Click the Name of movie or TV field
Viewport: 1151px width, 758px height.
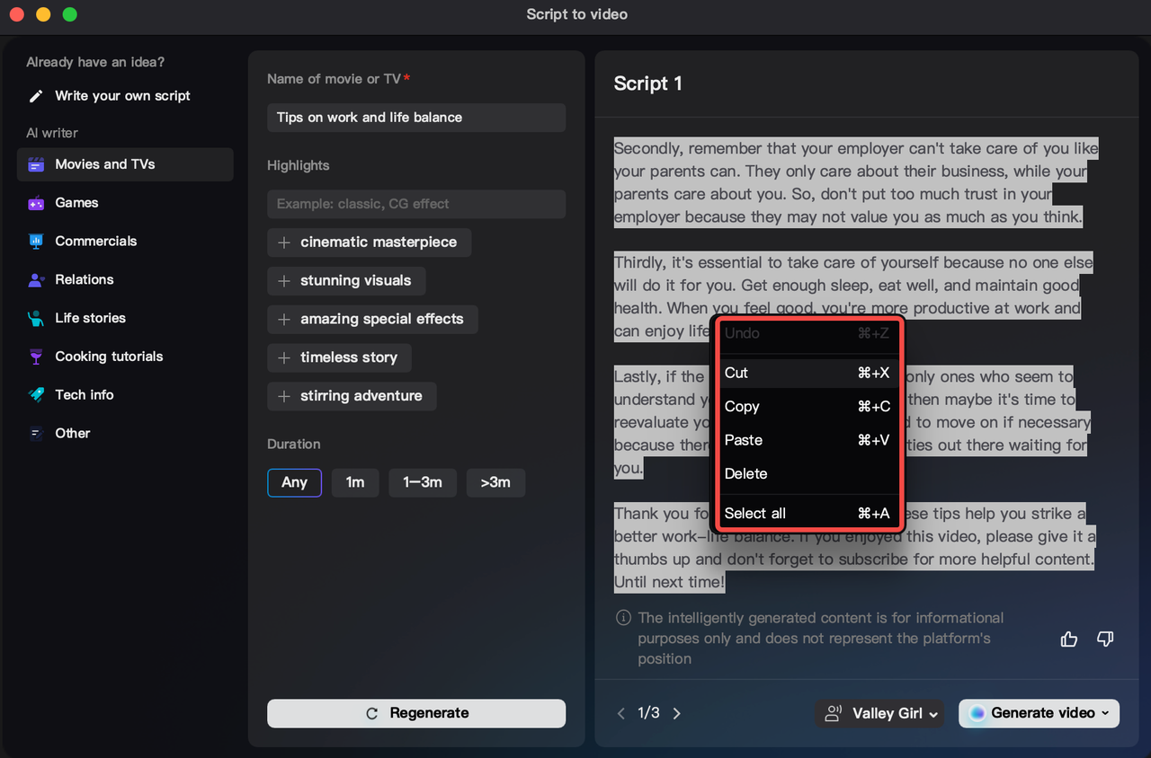pyautogui.click(x=416, y=118)
